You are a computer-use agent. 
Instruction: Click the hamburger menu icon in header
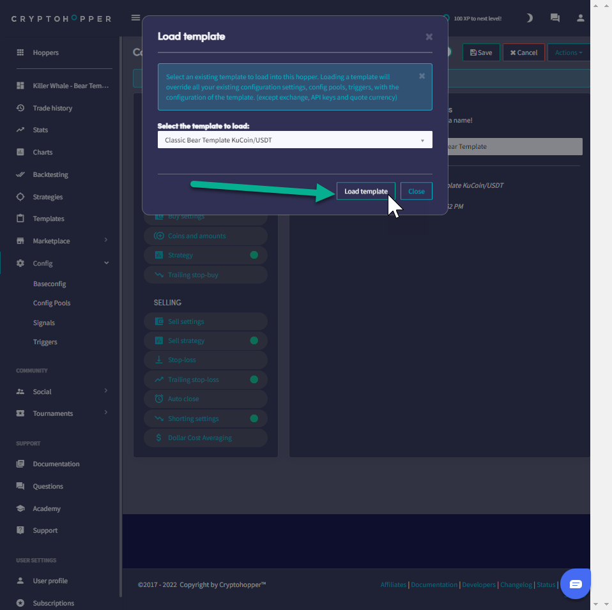(x=135, y=18)
